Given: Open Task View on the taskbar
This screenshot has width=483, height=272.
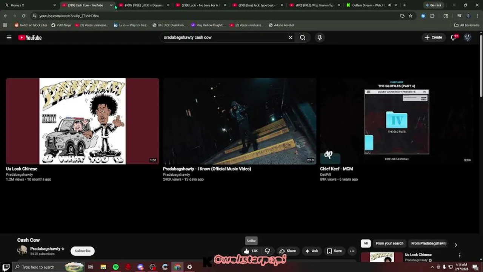Looking at the screenshot, I should (x=91, y=267).
